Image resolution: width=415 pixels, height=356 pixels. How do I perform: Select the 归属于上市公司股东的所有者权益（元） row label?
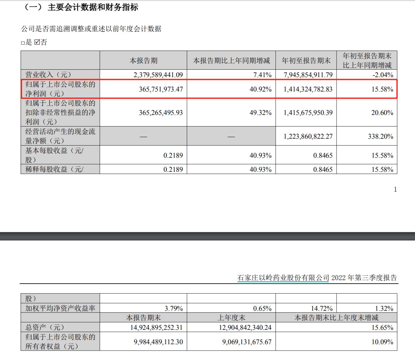pos(60,341)
